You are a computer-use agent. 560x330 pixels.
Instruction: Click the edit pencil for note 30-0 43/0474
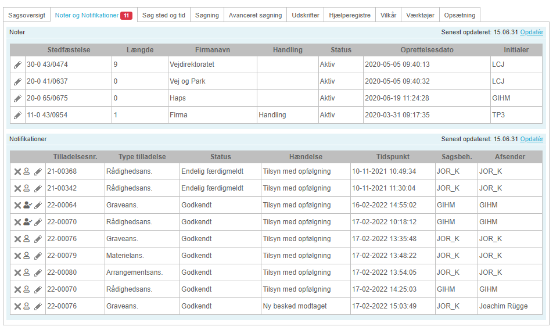17,64
